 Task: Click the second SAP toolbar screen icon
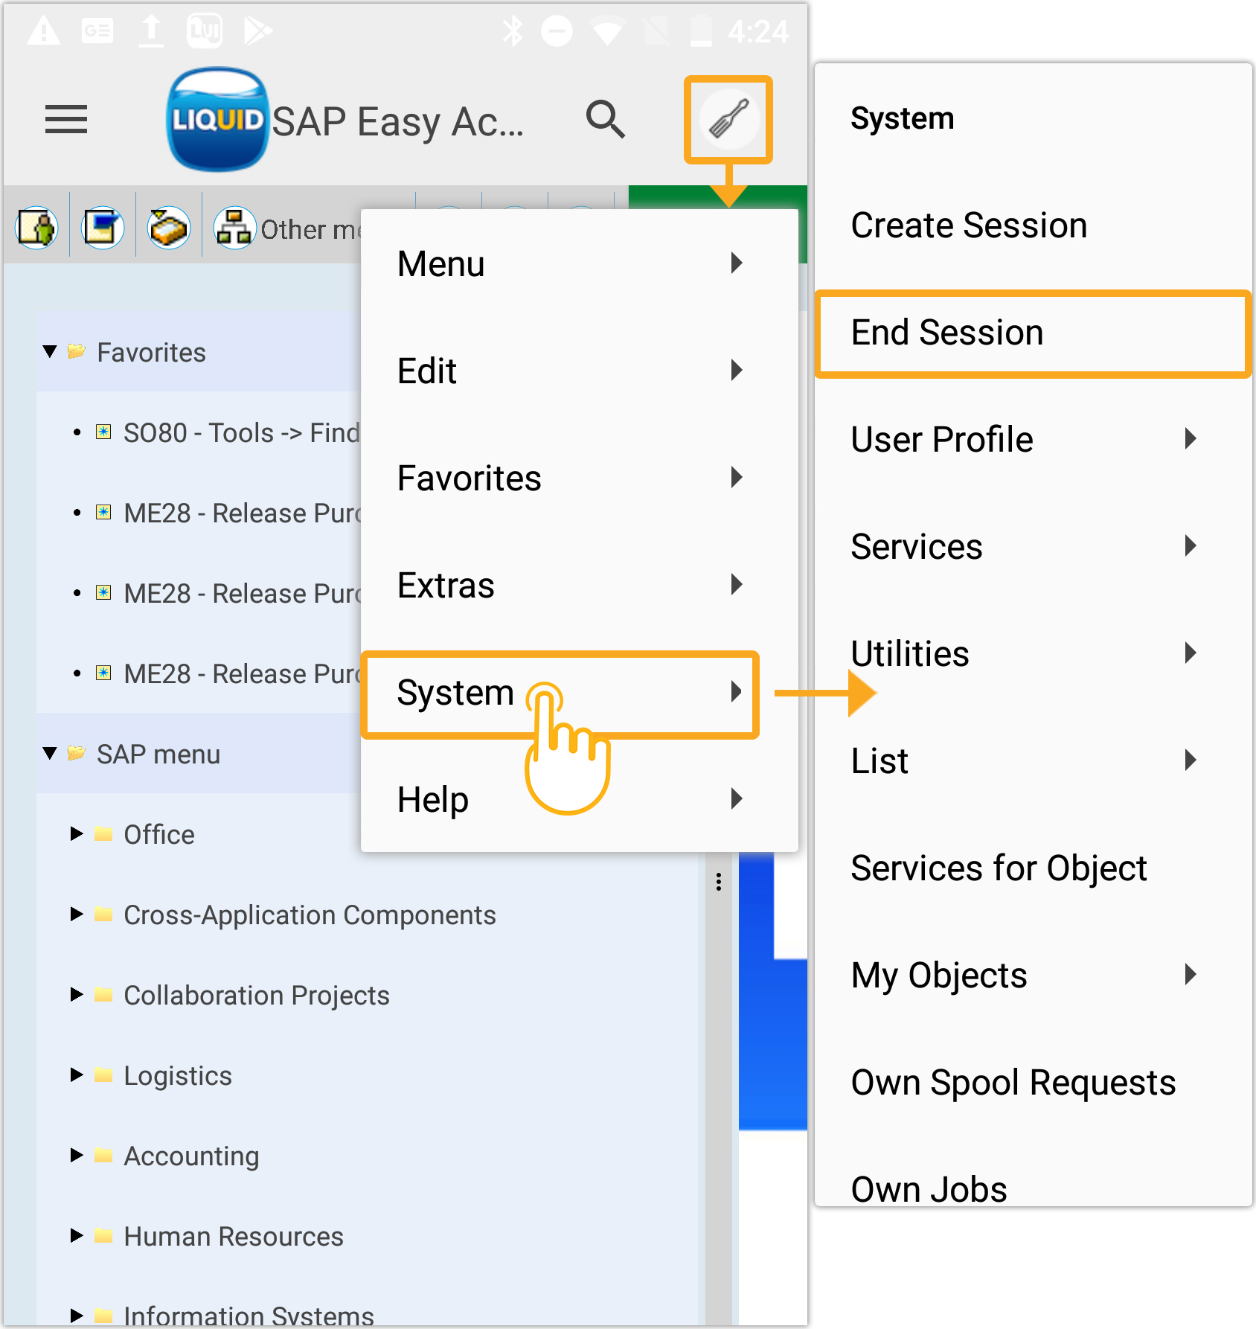click(x=103, y=228)
